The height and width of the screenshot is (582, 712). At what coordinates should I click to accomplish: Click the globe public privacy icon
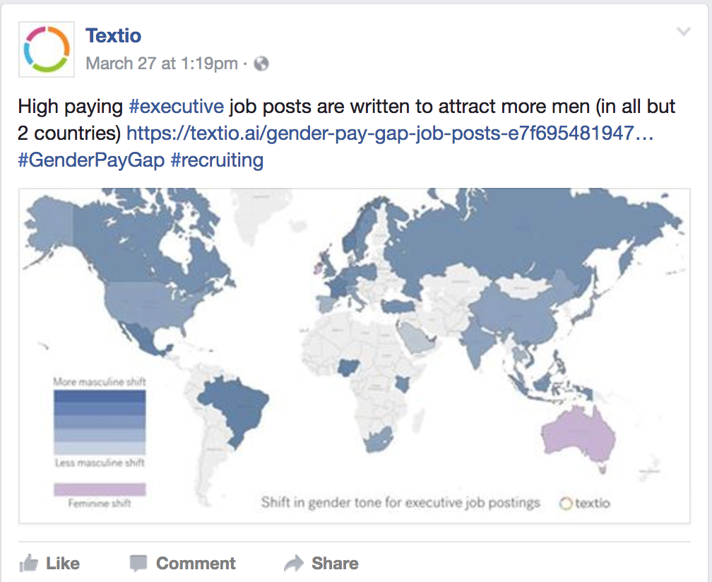261,64
